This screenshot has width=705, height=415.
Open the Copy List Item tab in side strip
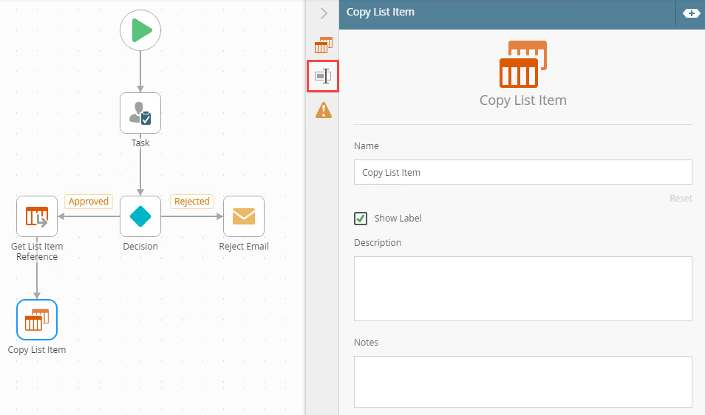[323, 46]
